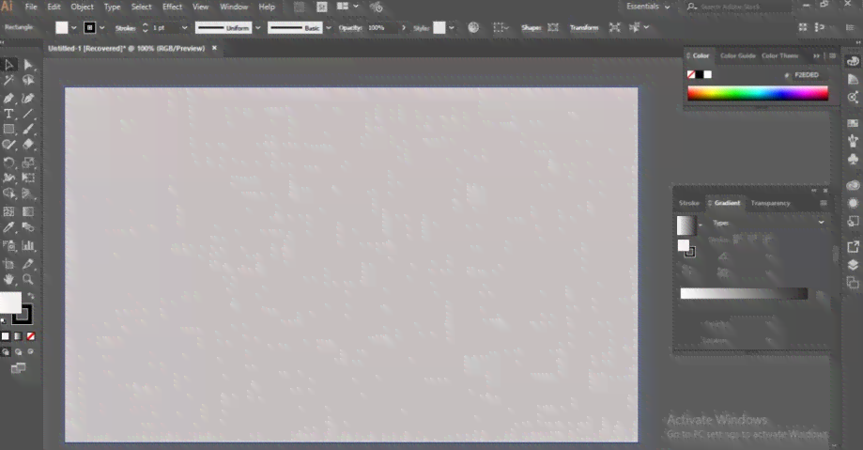Select the Shape Builder tool
This screenshot has height=450, width=863.
tap(8, 194)
